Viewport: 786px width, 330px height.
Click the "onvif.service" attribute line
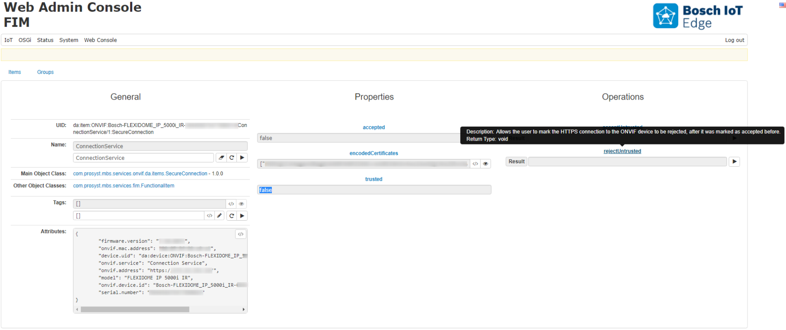click(153, 263)
